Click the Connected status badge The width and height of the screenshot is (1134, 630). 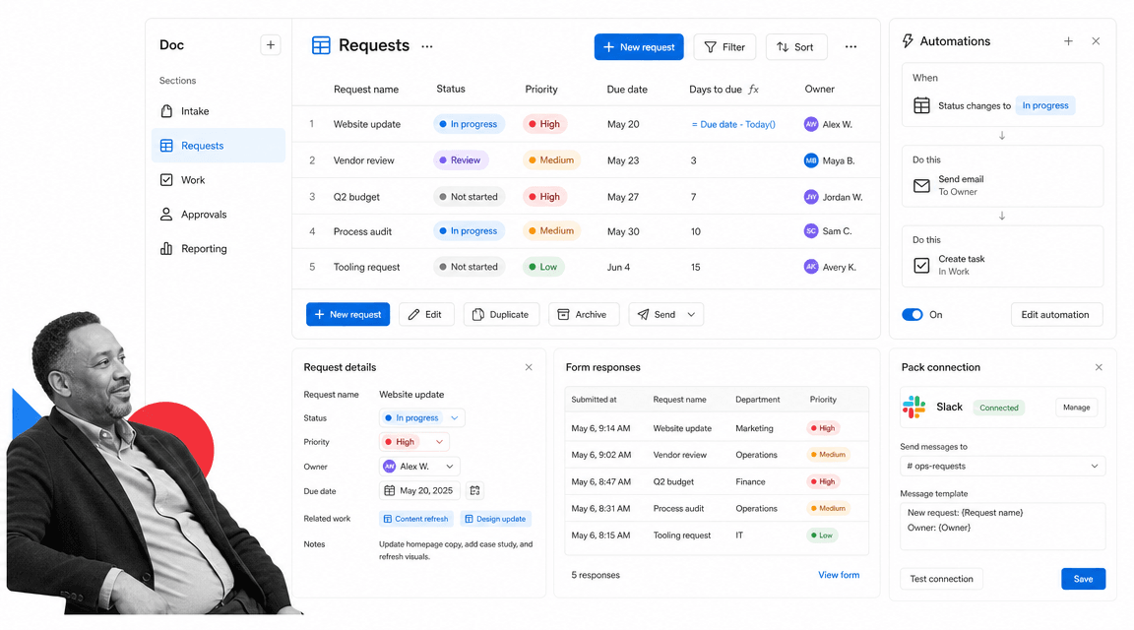click(x=999, y=408)
